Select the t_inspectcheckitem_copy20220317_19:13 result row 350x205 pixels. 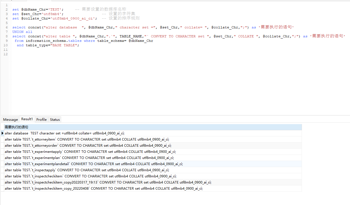point(153,182)
